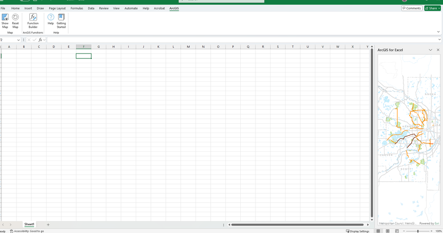Viewport: 443px width, 233px height.
Task: Click the scroll up arrow
Action: click(372, 46)
